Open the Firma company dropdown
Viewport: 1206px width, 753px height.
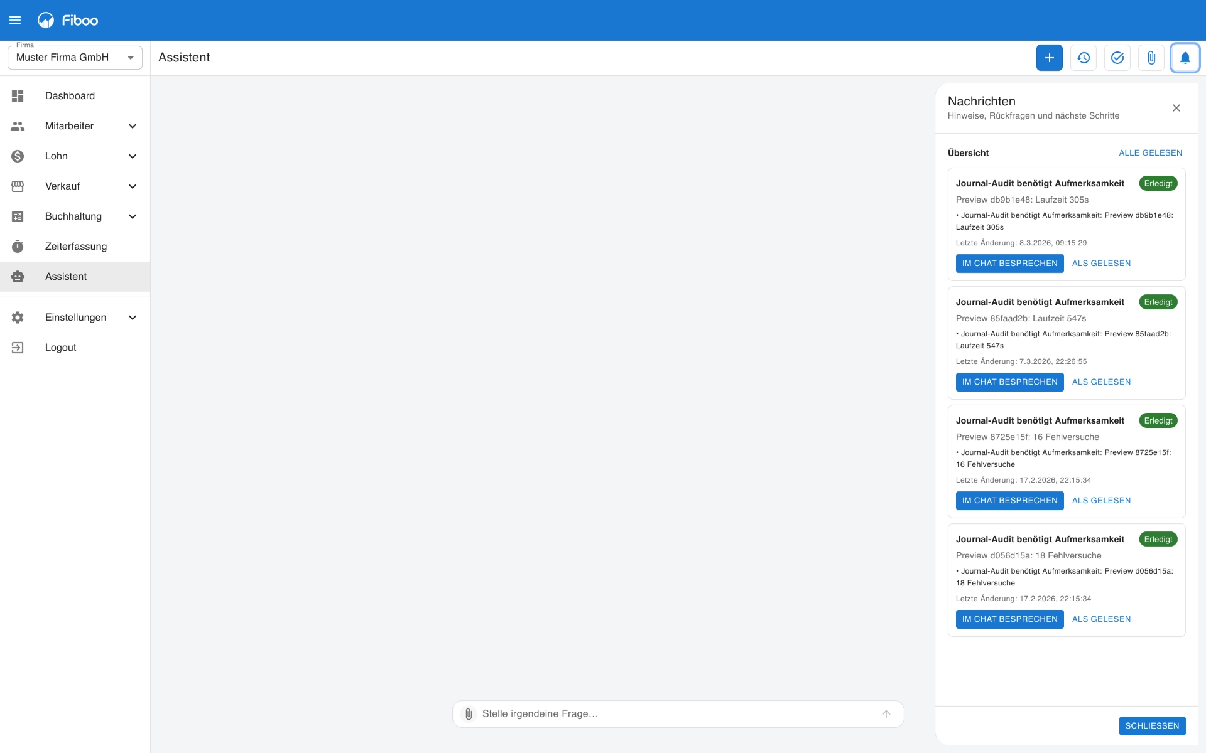point(75,58)
